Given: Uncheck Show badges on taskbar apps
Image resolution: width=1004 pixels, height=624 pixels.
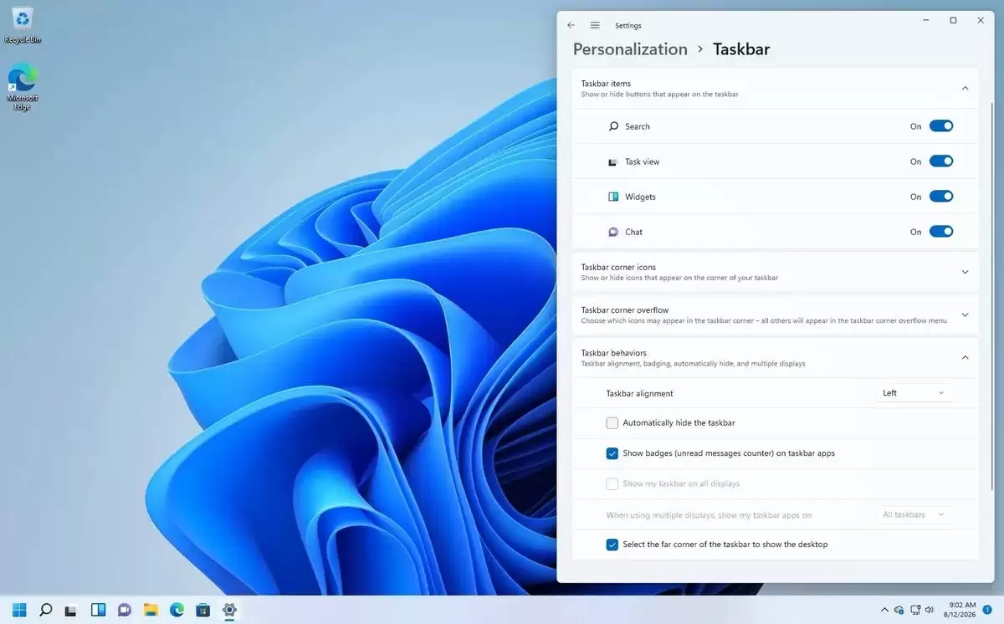Looking at the screenshot, I should [612, 453].
